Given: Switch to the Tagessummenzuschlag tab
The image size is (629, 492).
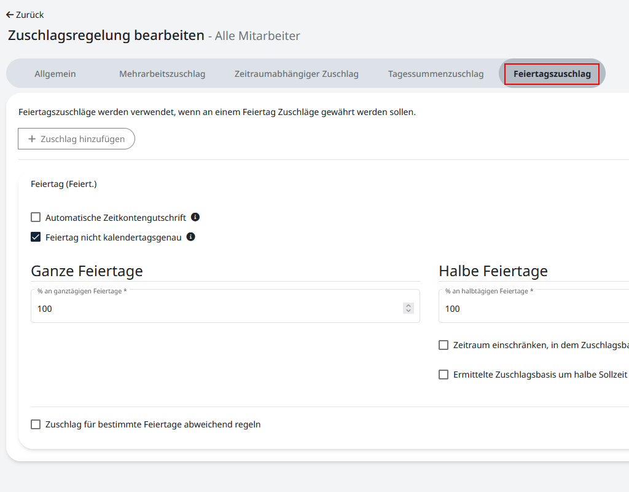Looking at the screenshot, I should (x=436, y=73).
